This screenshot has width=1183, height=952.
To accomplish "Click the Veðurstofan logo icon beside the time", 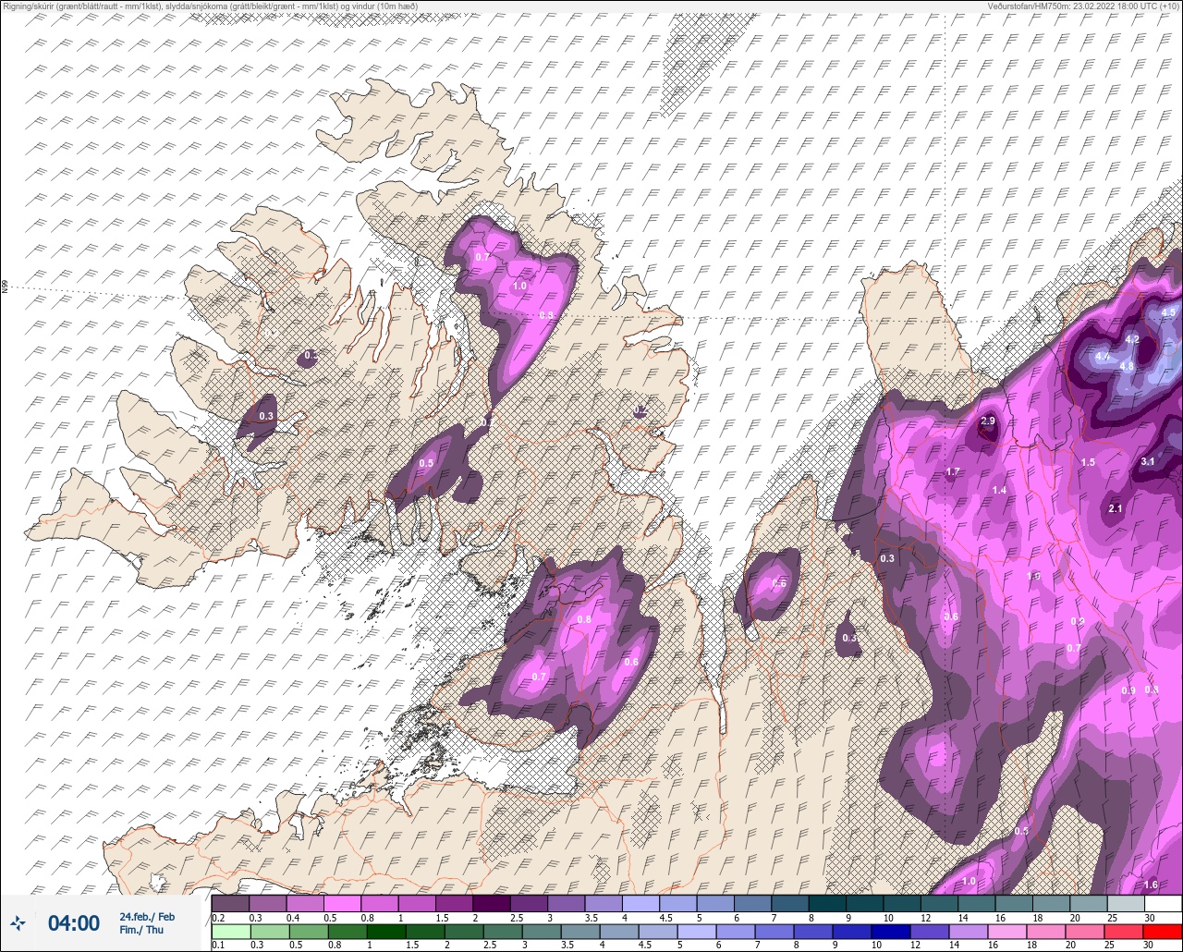I will click(x=18, y=922).
